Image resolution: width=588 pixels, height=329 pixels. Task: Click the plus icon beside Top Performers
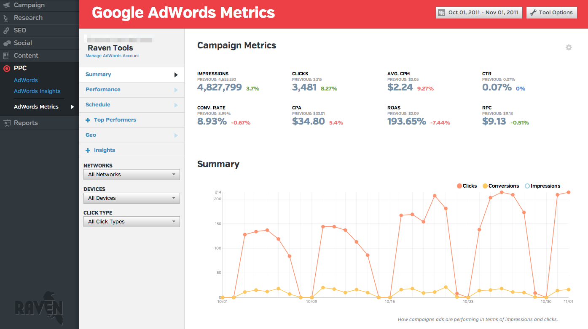tap(88, 120)
